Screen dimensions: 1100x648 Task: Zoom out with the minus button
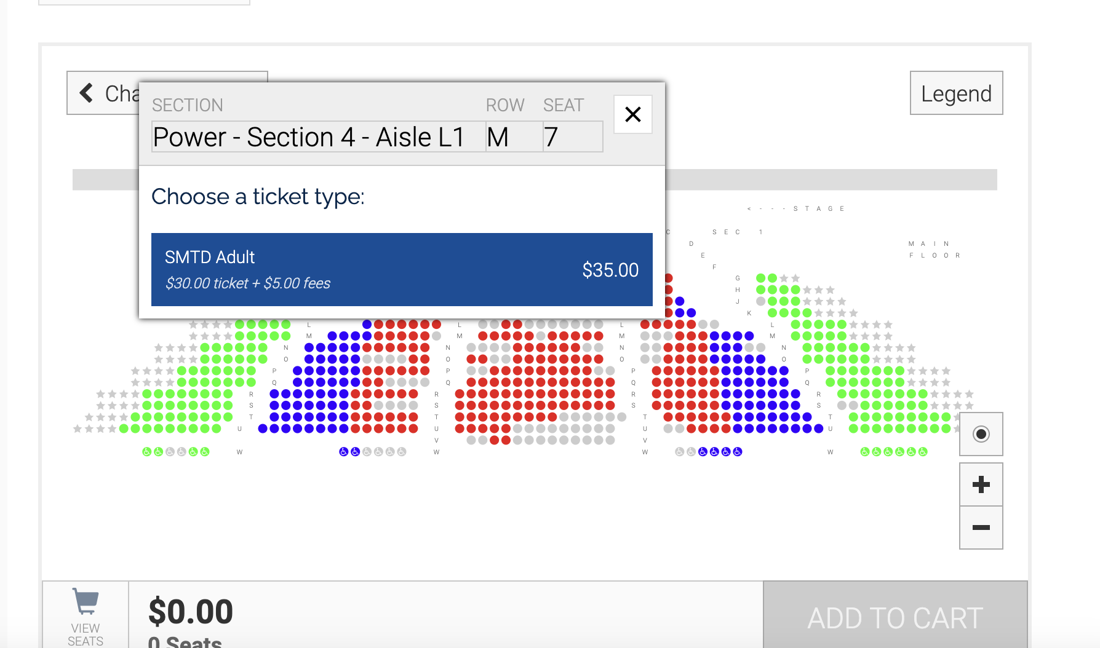(981, 527)
